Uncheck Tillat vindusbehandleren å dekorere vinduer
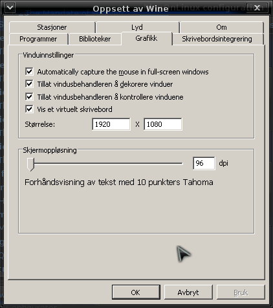The image size is (273, 308). tap(29, 84)
